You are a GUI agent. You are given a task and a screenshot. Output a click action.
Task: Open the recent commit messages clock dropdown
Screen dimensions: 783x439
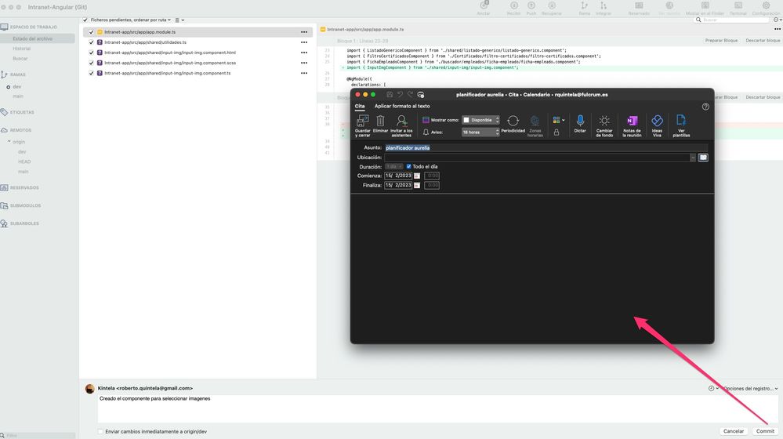(x=713, y=389)
